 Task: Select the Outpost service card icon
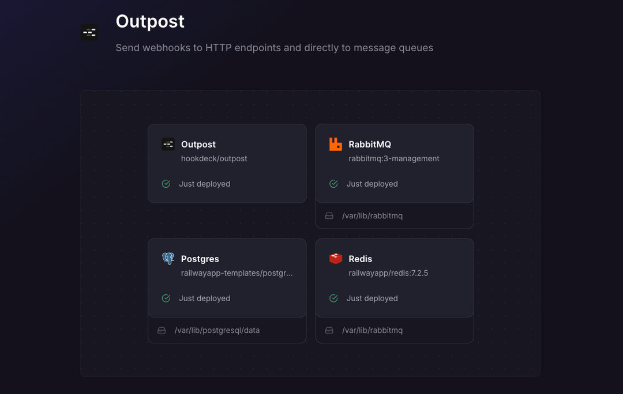click(168, 144)
